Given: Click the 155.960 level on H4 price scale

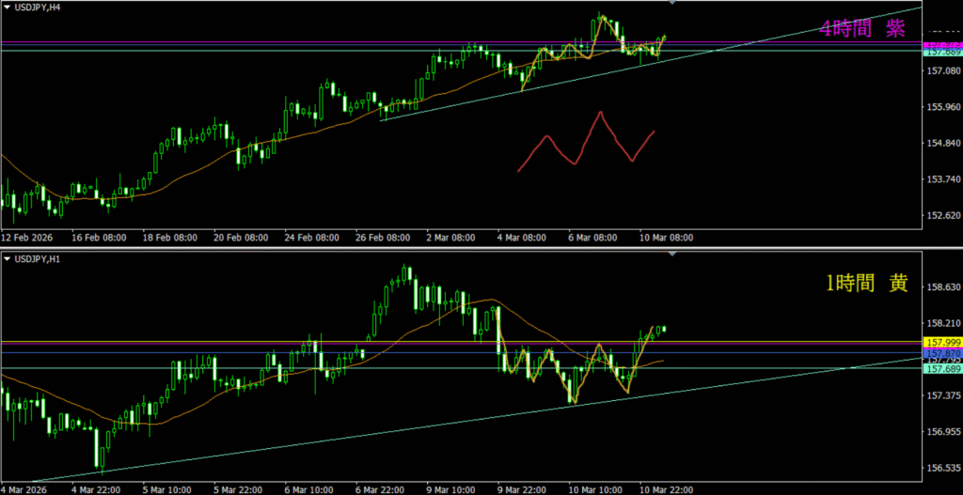Looking at the screenshot, I should click(942, 108).
